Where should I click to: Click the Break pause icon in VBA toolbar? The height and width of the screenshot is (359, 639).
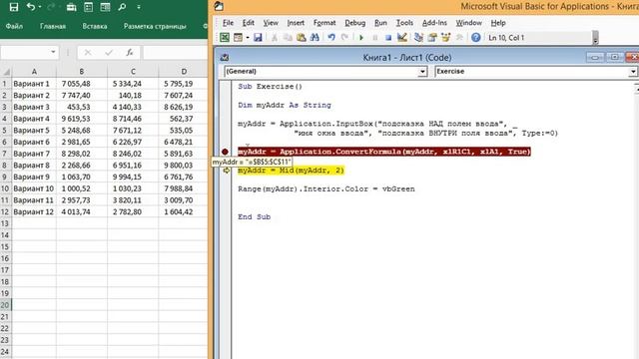(375, 38)
